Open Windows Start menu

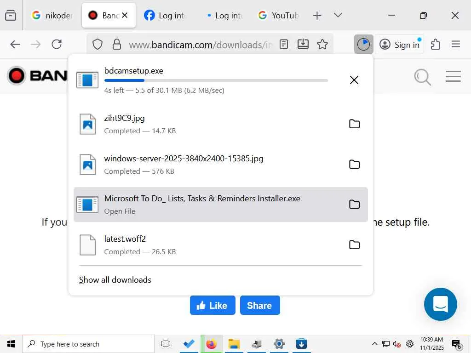pos(11,344)
